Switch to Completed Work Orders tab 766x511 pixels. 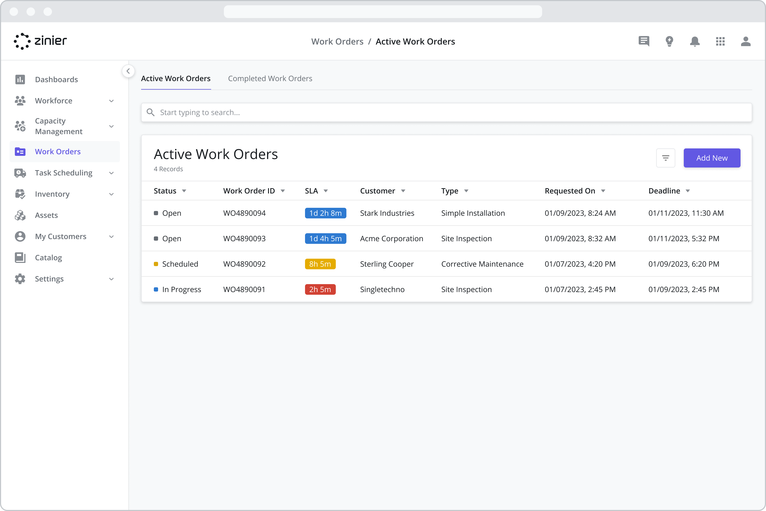click(270, 78)
